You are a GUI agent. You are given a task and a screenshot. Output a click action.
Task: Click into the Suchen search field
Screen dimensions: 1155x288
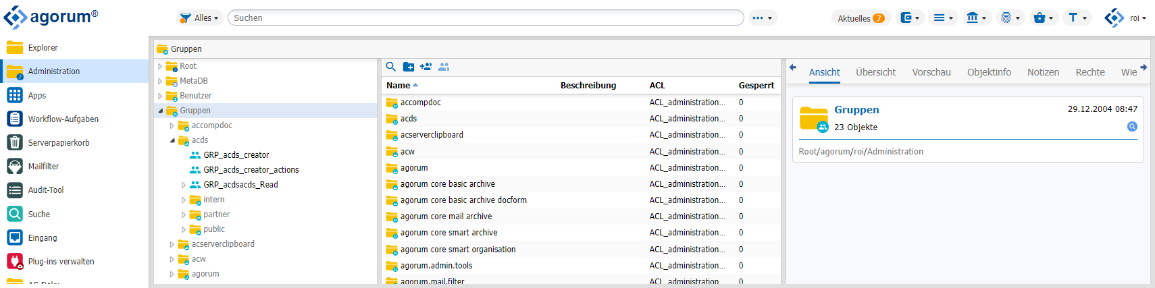(485, 18)
